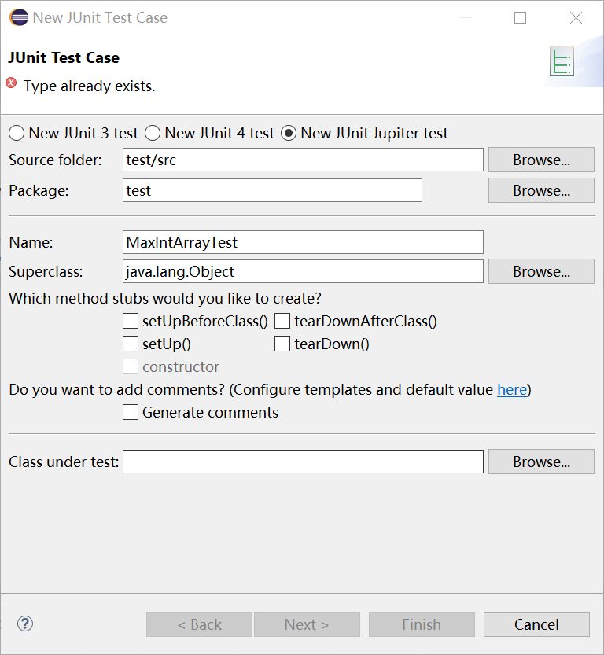Image resolution: width=604 pixels, height=655 pixels.
Task: Browse for class under test
Action: [x=541, y=462]
